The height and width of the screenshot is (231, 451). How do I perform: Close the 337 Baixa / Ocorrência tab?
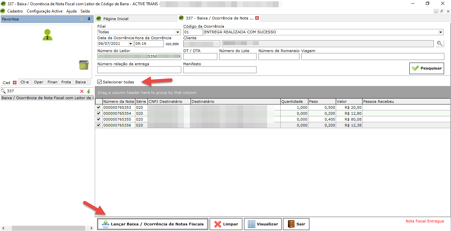[257, 18]
